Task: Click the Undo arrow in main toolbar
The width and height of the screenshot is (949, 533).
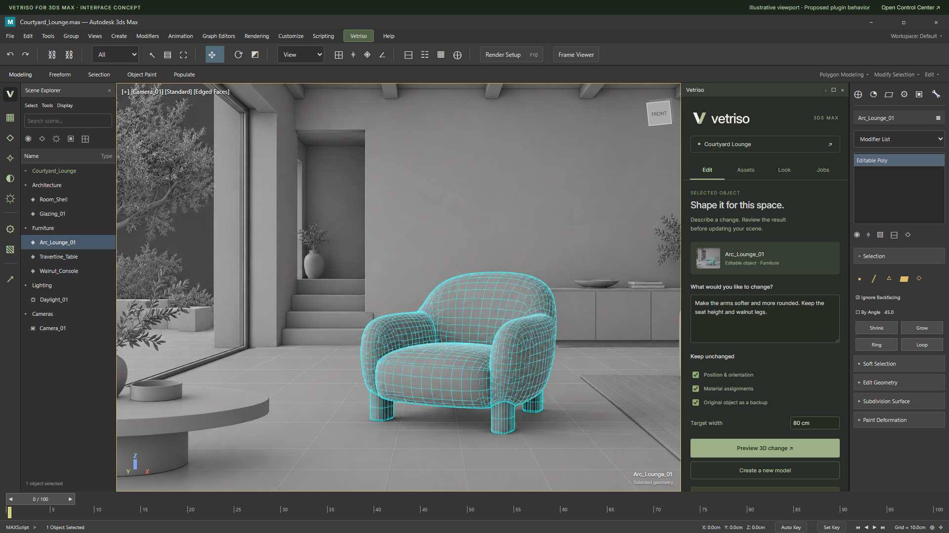Action: pyautogui.click(x=10, y=54)
